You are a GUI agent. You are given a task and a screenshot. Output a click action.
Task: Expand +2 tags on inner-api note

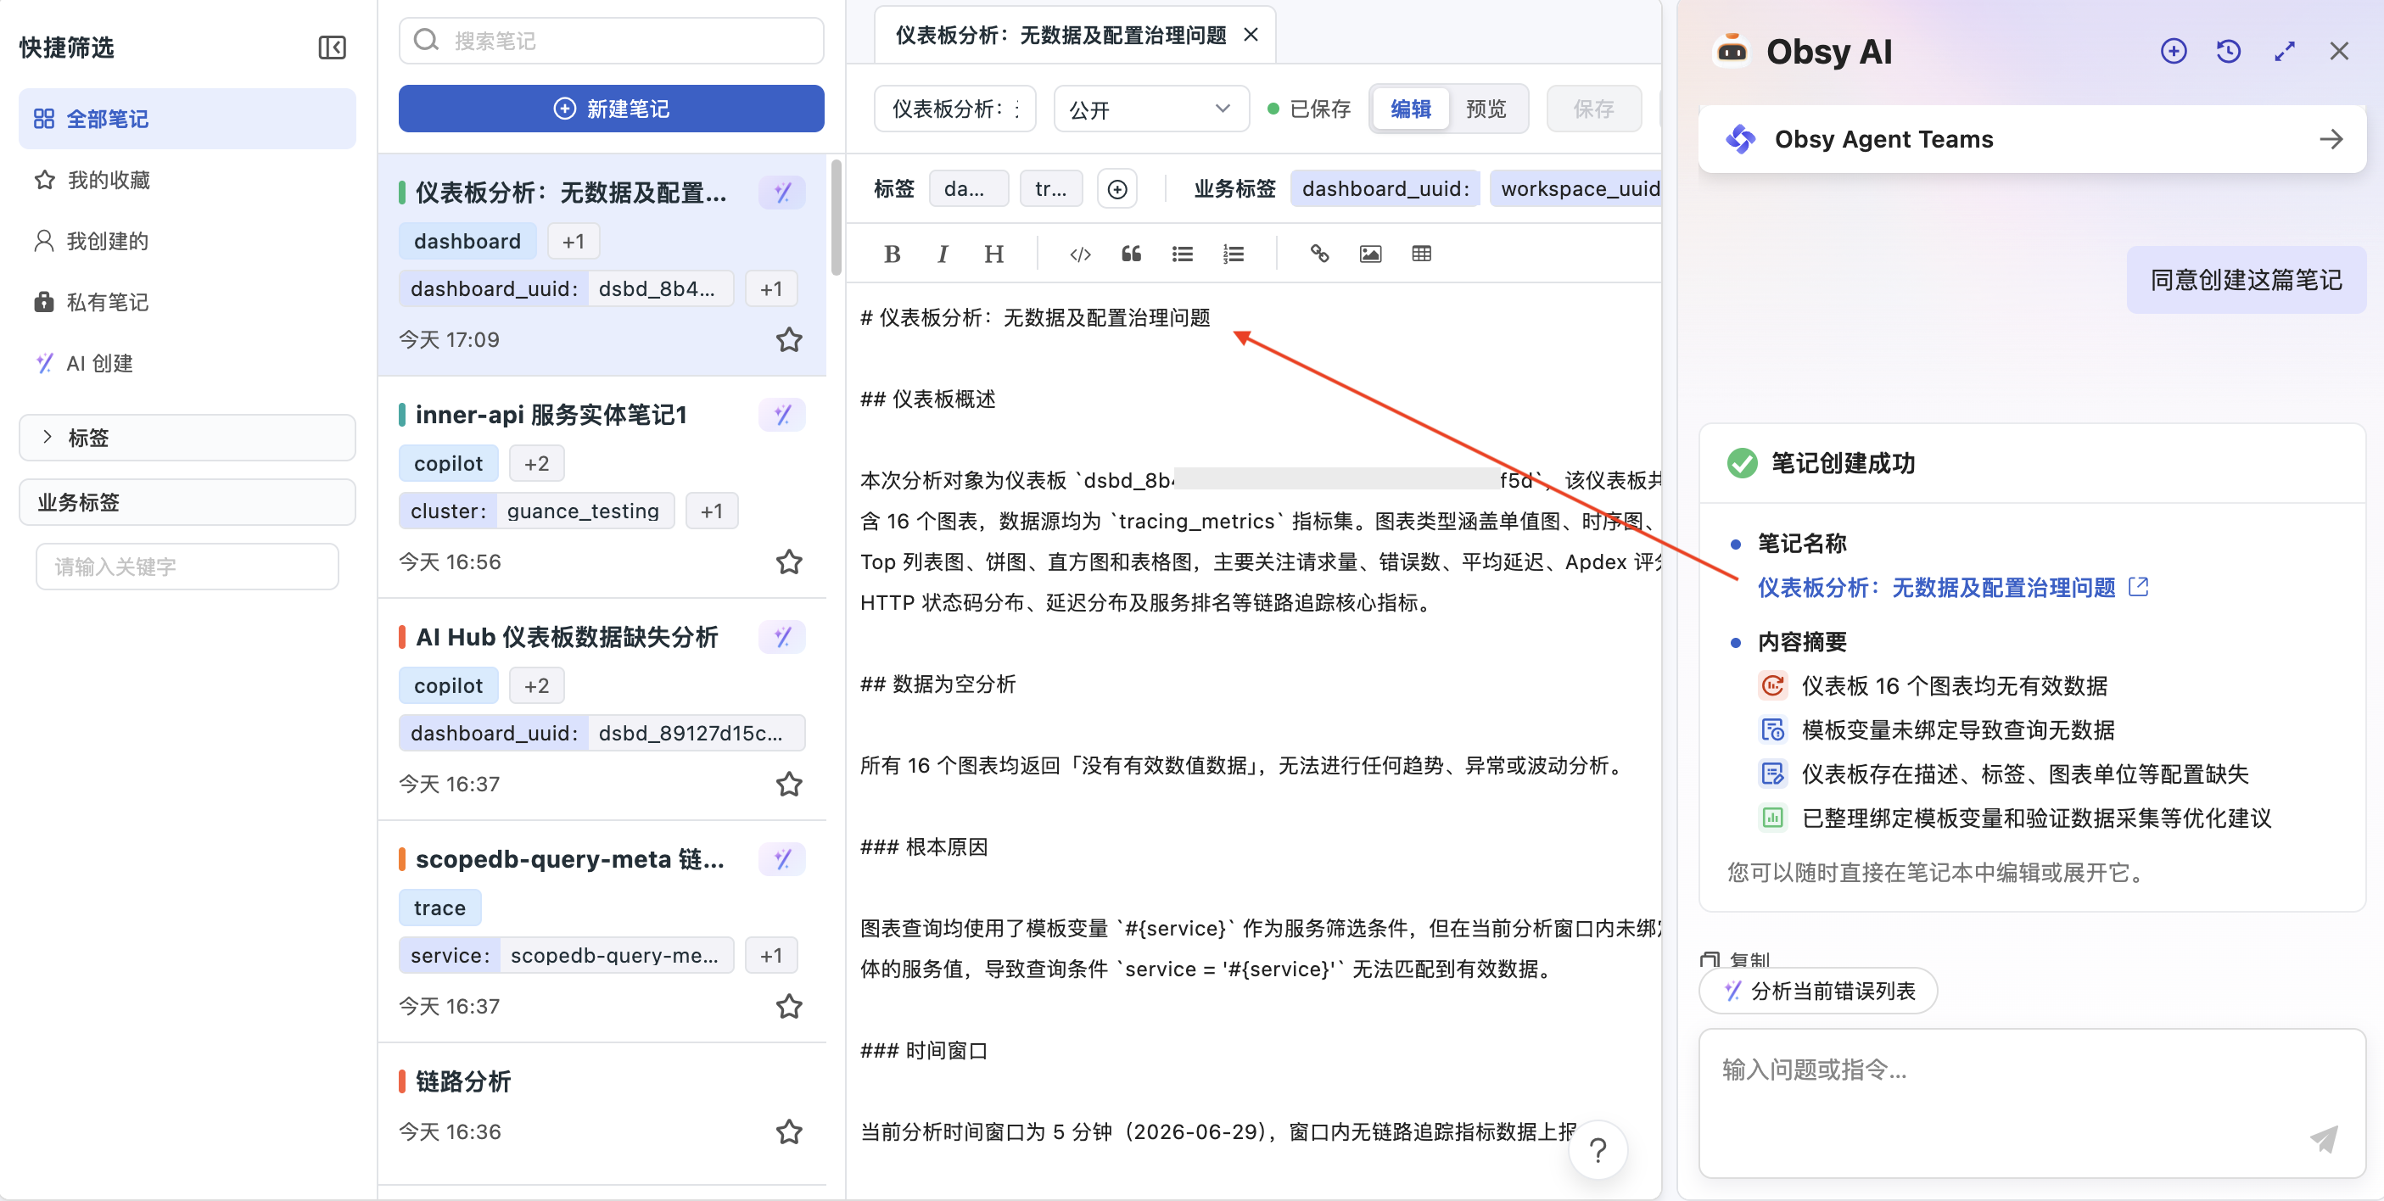tap(537, 464)
